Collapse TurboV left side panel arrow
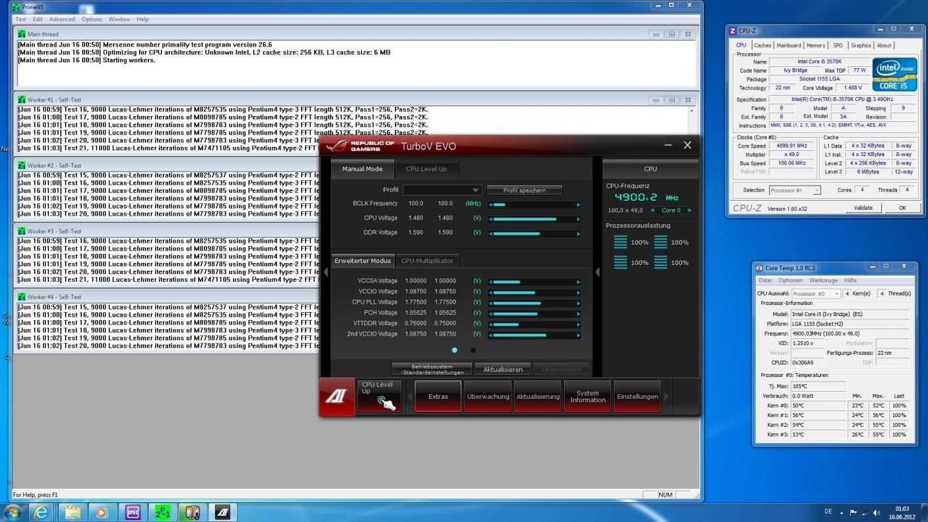 pyautogui.click(x=325, y=272)
